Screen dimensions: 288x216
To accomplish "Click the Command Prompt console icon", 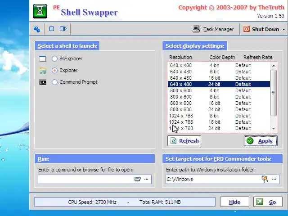I will point(43,82).
